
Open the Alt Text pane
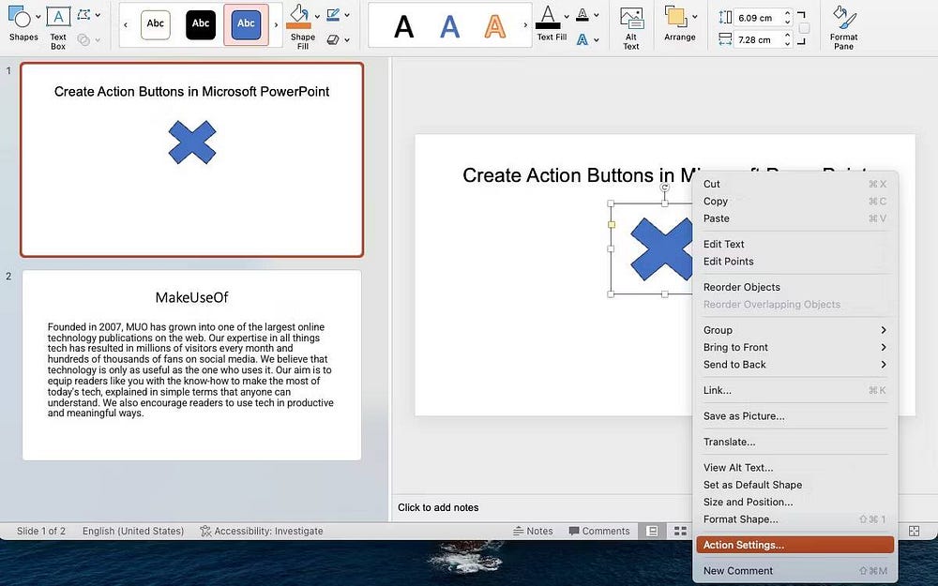coord(630,23)
